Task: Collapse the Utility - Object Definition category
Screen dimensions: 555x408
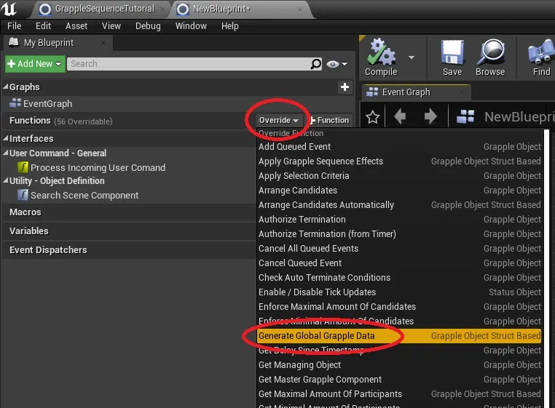Action: point(6,180)
